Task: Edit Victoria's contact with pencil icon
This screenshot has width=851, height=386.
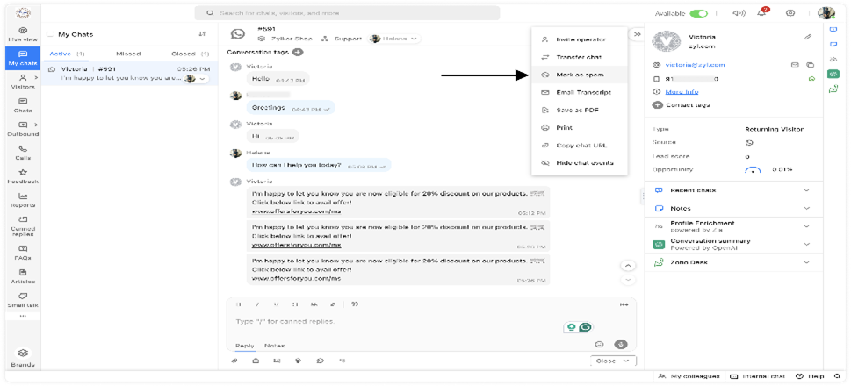Action: tap(808, 37)
